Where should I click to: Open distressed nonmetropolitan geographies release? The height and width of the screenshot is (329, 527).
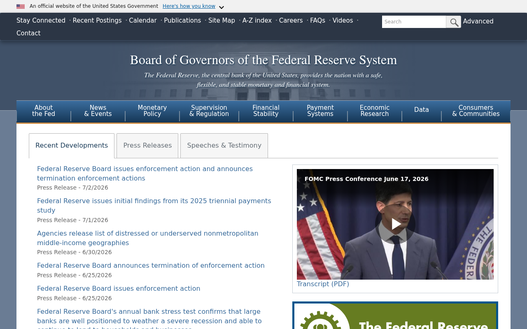pos(148,238)
